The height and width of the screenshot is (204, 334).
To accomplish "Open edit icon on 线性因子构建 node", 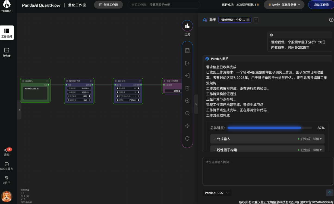I will (91, 81).
